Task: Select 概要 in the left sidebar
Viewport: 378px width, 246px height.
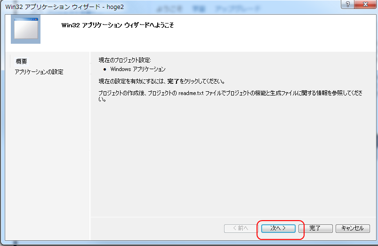Action: coord(21,62)
